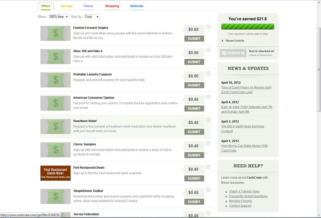
Task: Switch to the Shopping tab
Action: tap(112, 6)
